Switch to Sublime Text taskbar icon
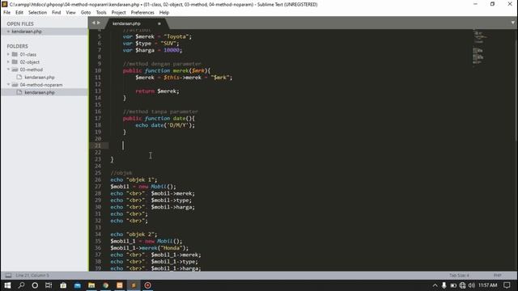The image size is (518, 291). pyautogui.click(x=134, y=285)
